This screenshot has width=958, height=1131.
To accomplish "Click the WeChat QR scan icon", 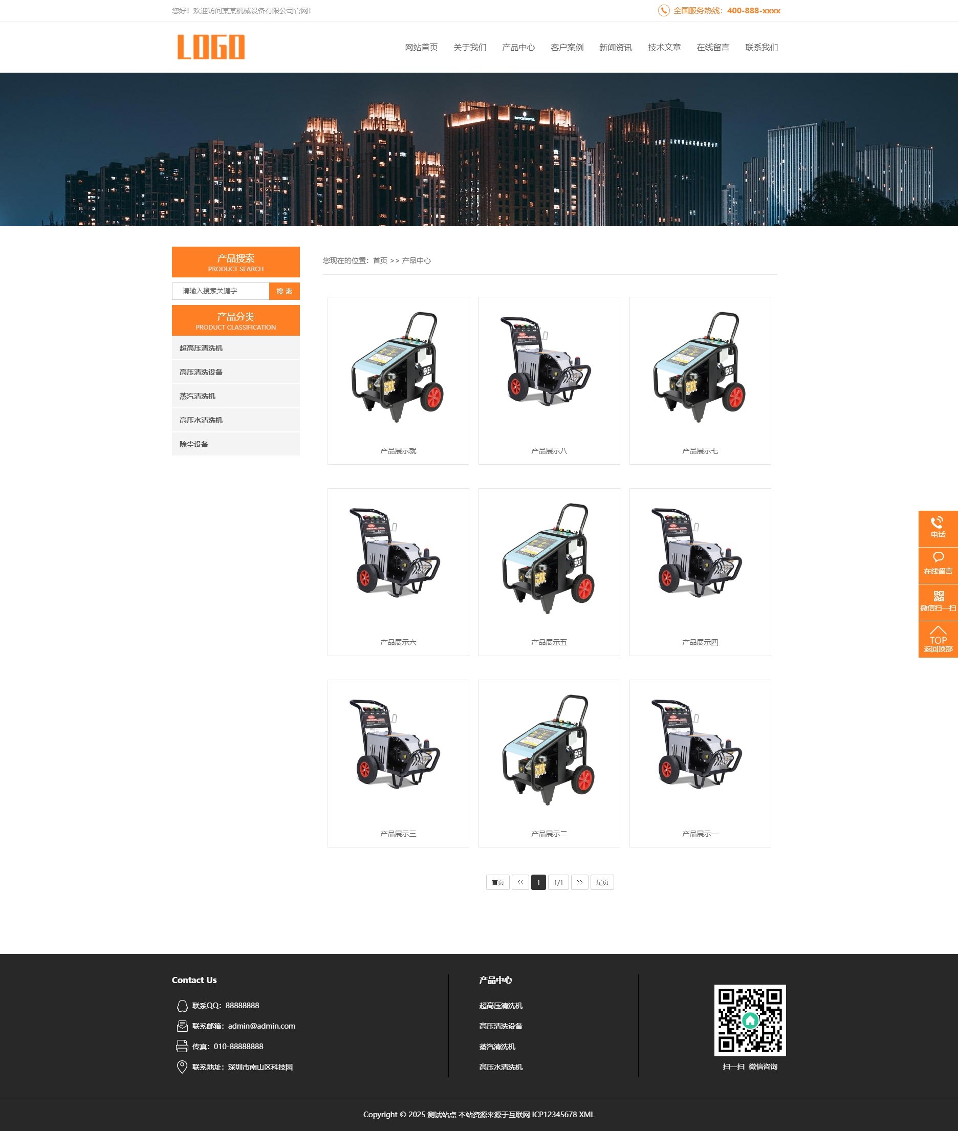I will coord(938,596).
